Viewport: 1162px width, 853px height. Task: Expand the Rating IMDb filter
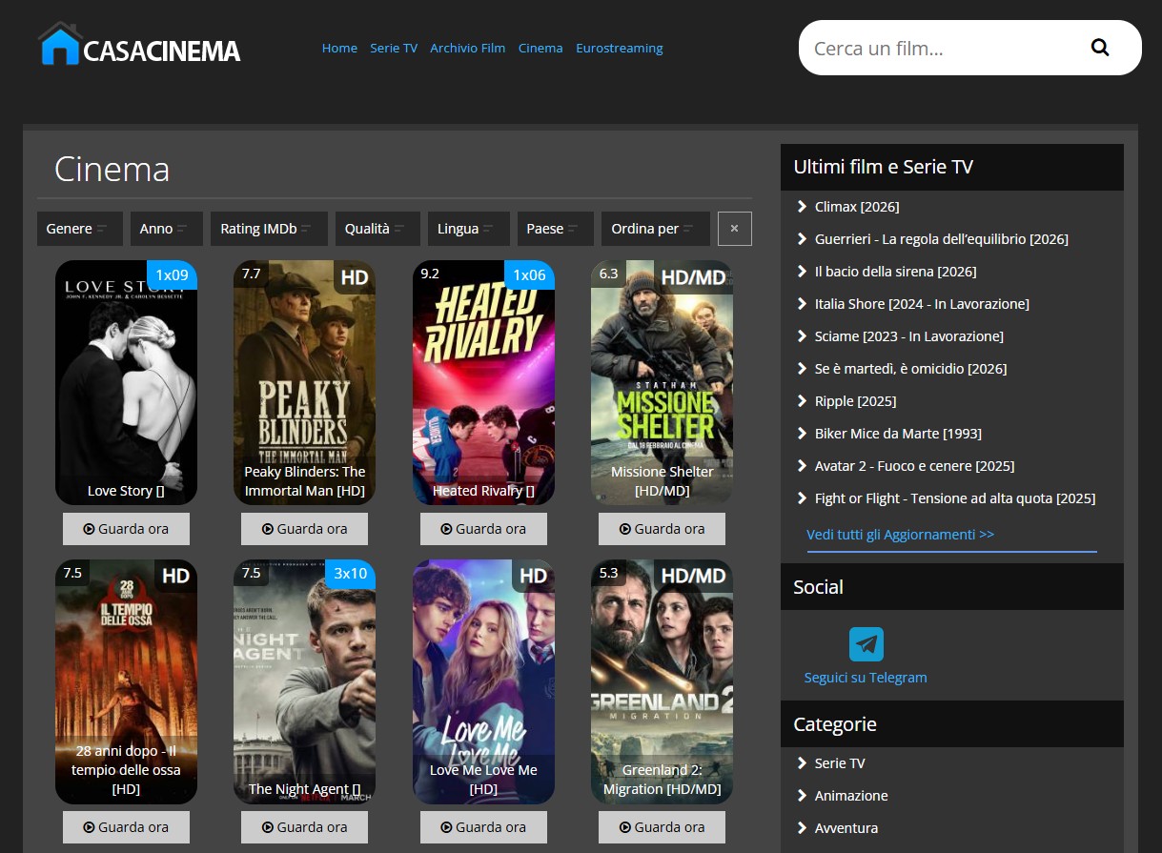tap(268, 229)
